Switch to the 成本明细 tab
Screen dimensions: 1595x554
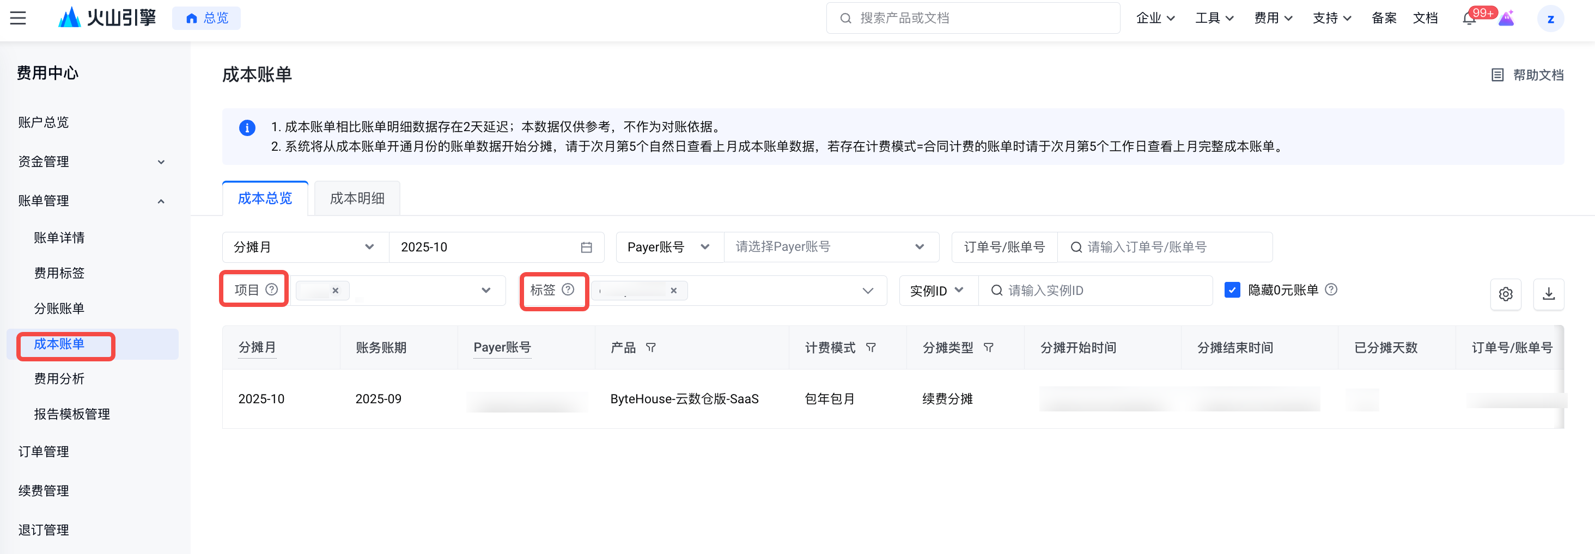[x=357, y=199]
